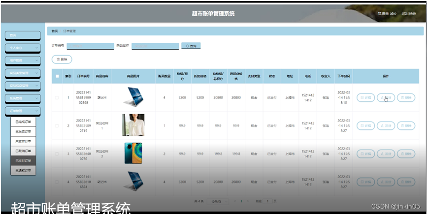Check the box for order ending 6824
Viewport: 428px width, 215px height.
pyautogui.click(x=57, y=182)
